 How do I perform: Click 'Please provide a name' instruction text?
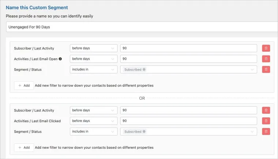pyautogui.click(x=49, y=16)
